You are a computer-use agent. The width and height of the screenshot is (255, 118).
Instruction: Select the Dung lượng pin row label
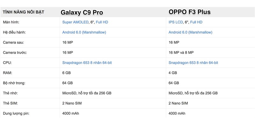pos(16,113)
